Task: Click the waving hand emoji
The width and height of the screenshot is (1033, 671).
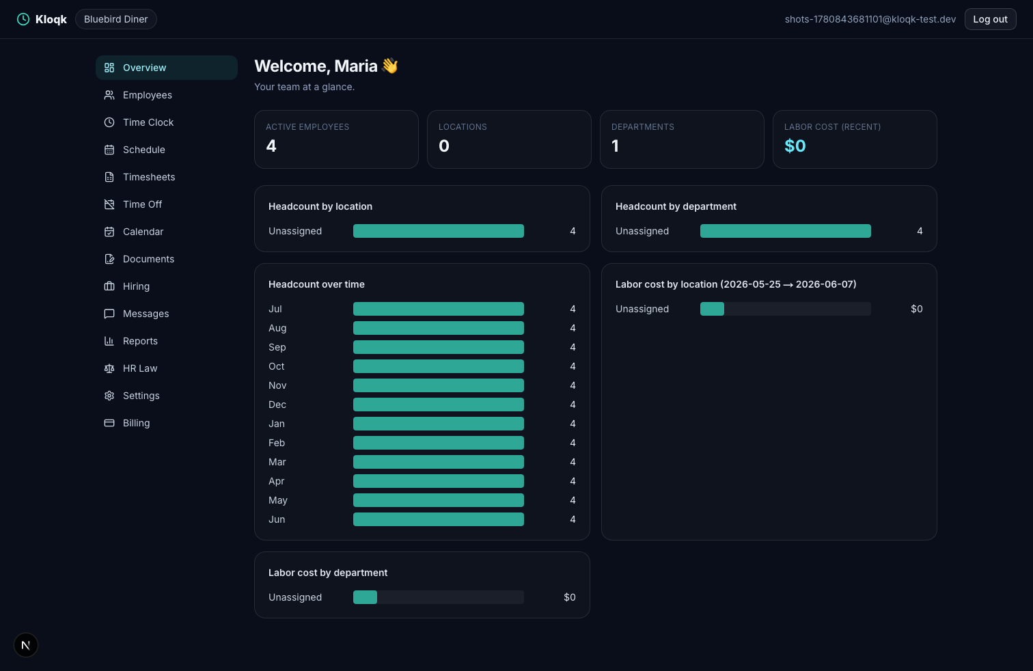Action: [390, 66]
